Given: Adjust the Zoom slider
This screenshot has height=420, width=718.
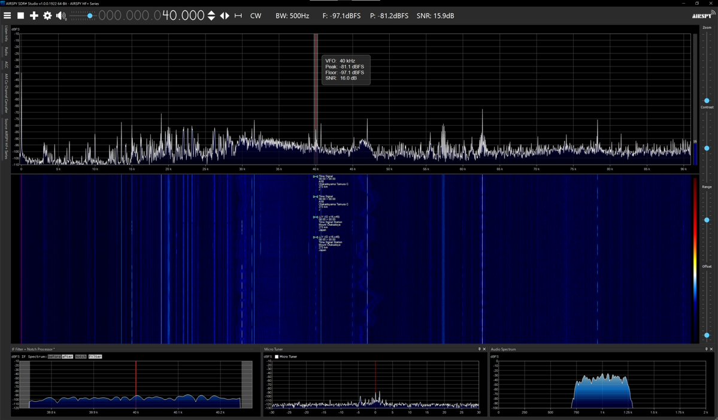Looking at the screenshot, I should coord(707,100).
